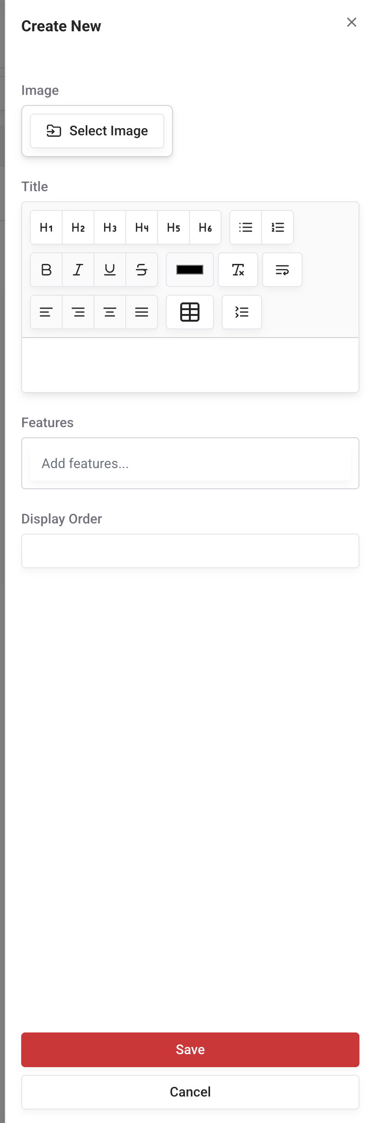Toggle the task list option
Viewport: 371px width, 1123px height.
241,312
